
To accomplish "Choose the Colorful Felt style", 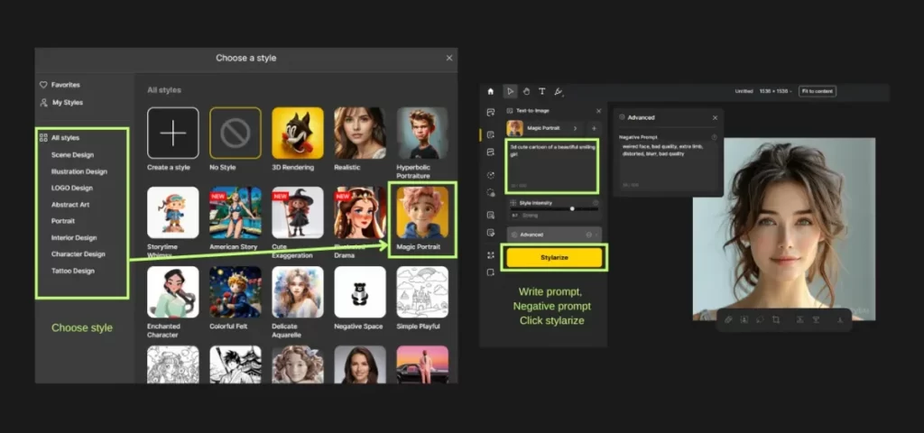I will 236,292.
